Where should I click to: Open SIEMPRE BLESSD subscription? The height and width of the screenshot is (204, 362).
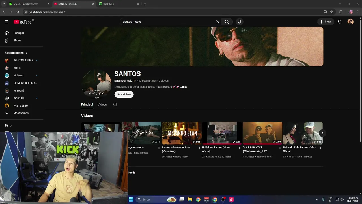(x=22, y=83)
